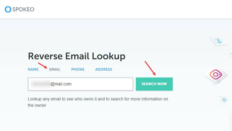
Task: Click the blurred part of the email address
Action: click(x=40, y=84)
